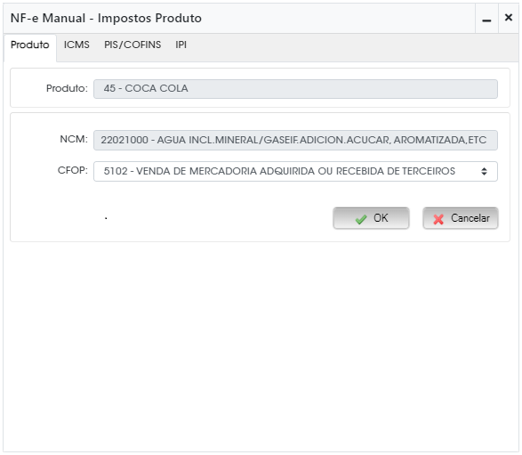Click the green checkmark icon on OK
The width and height of the screenshot is (522, 455).
tap(360, 219)
